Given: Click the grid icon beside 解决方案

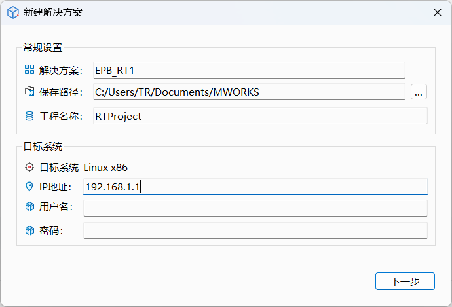Looking at the screenshot, I should [29, 70].
